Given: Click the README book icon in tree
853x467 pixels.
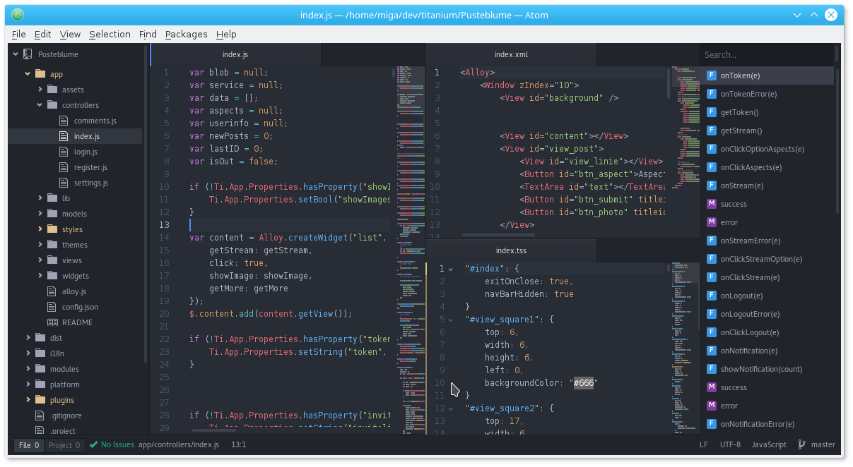Looking at the screenshot, I should click(x=52, y=322).
